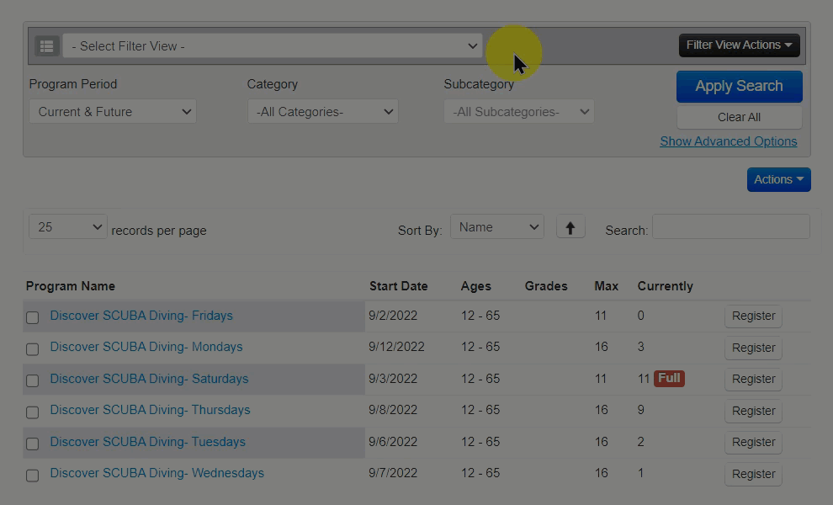This screenshot has width=833, height=505.
Task: Change records per page dropdown
Action: point(68,227)
